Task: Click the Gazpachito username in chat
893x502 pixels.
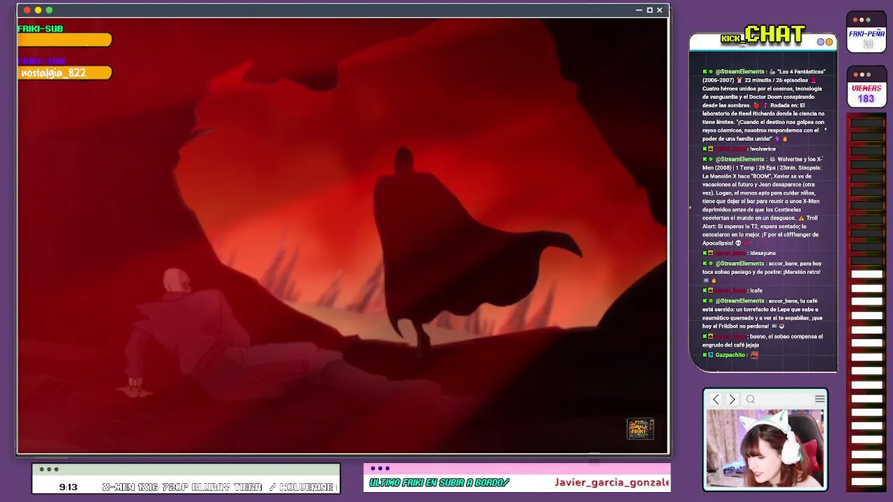Action: pyautogui.click(x=730, y=355)
